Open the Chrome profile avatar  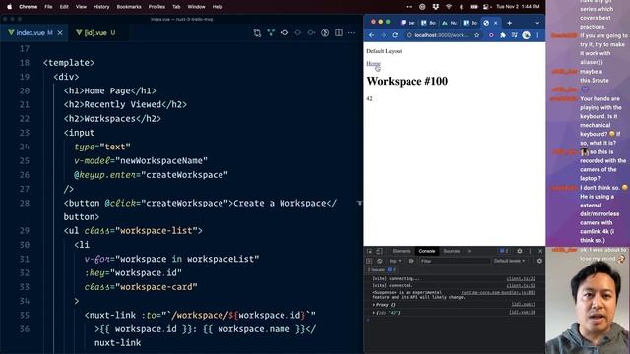526,35
